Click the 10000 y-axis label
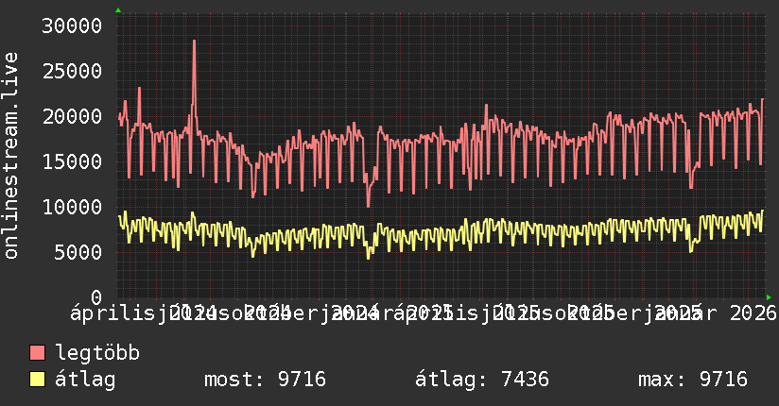This screenshot has width=779, height=406. pos(72,207)
